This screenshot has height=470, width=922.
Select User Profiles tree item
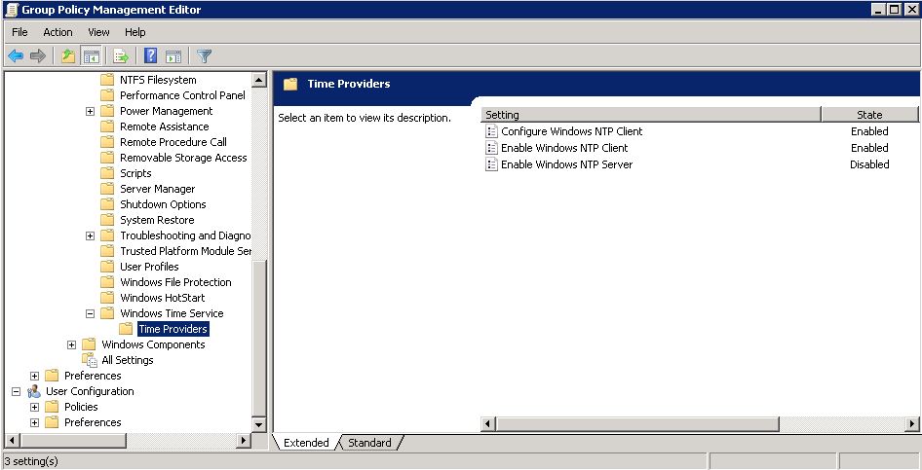pyautogui.click(x=149, y=267)
